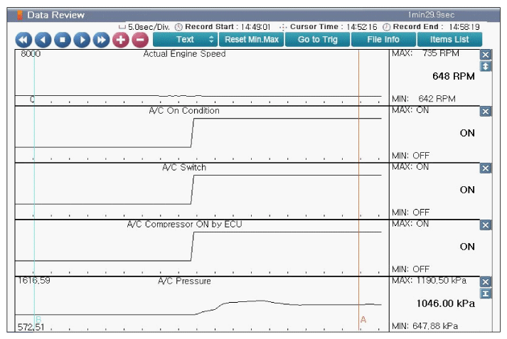Open the Items List

pyautogui.click(x=449, y=40)
